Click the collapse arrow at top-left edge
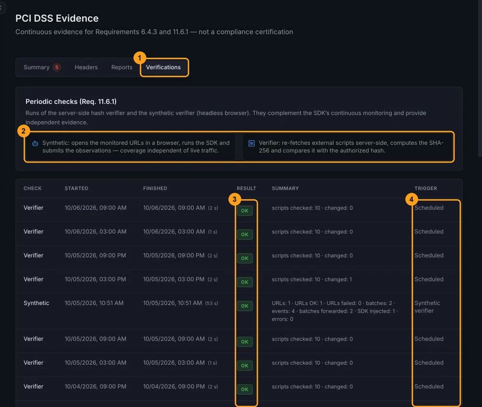 point(1,8)
